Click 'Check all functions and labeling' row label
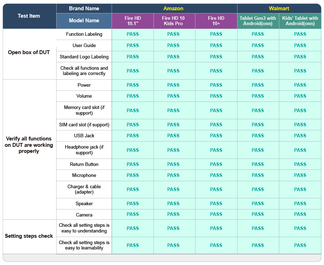This screenshot has height=265, width=324. tap(84, 71)
